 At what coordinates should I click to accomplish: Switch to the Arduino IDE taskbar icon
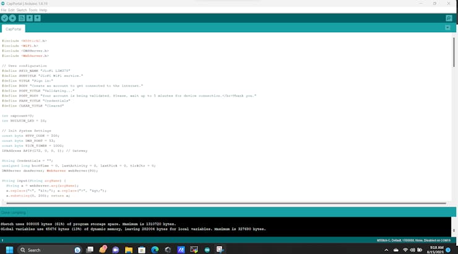click(207, 250)
